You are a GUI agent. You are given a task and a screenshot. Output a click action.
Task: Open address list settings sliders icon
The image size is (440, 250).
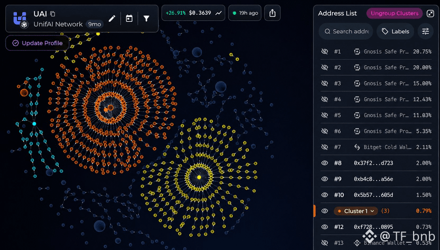[425, 31]
